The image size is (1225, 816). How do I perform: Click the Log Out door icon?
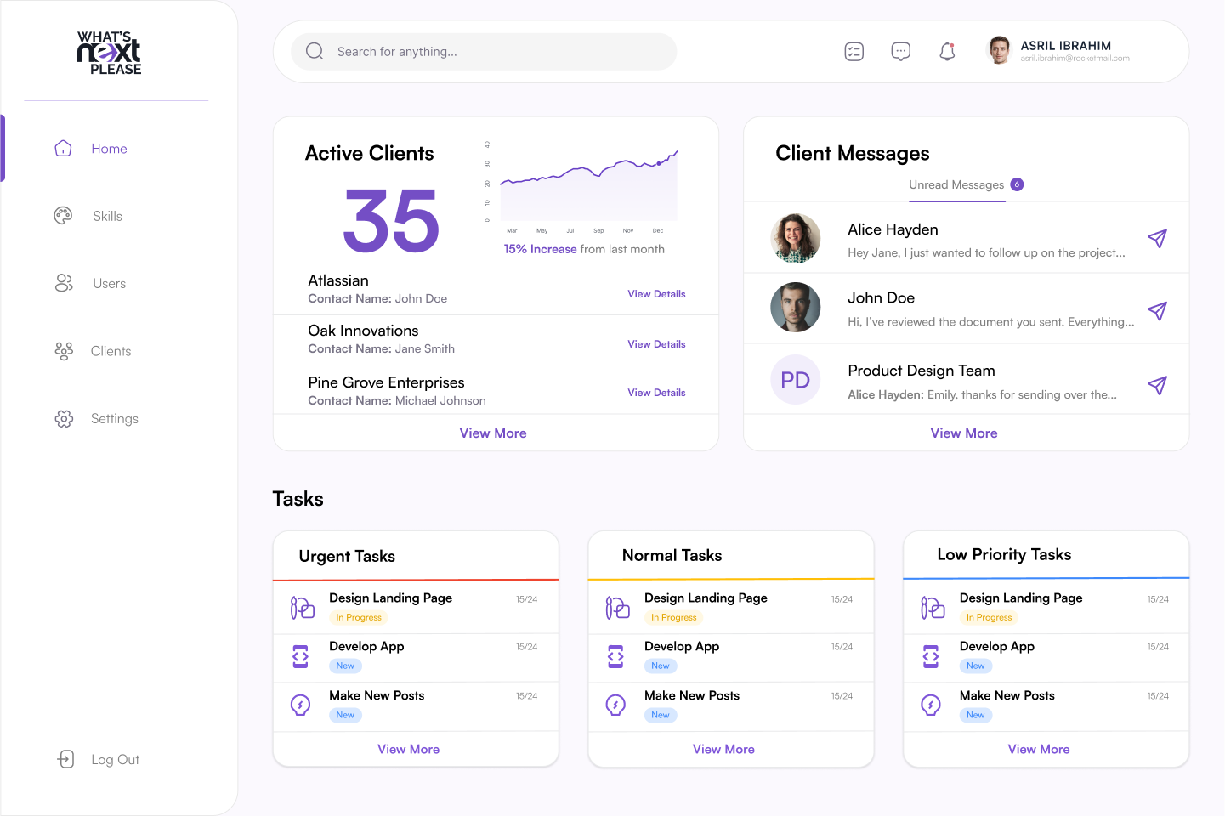tap(65, 759)
